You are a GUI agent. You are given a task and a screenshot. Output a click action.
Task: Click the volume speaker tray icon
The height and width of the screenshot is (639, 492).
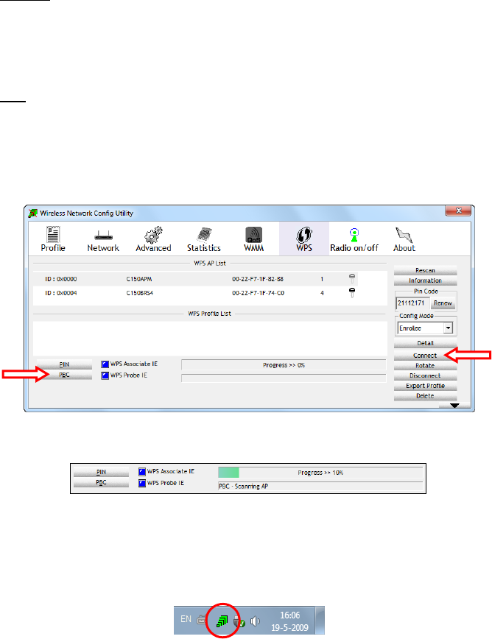coord(255,621)
